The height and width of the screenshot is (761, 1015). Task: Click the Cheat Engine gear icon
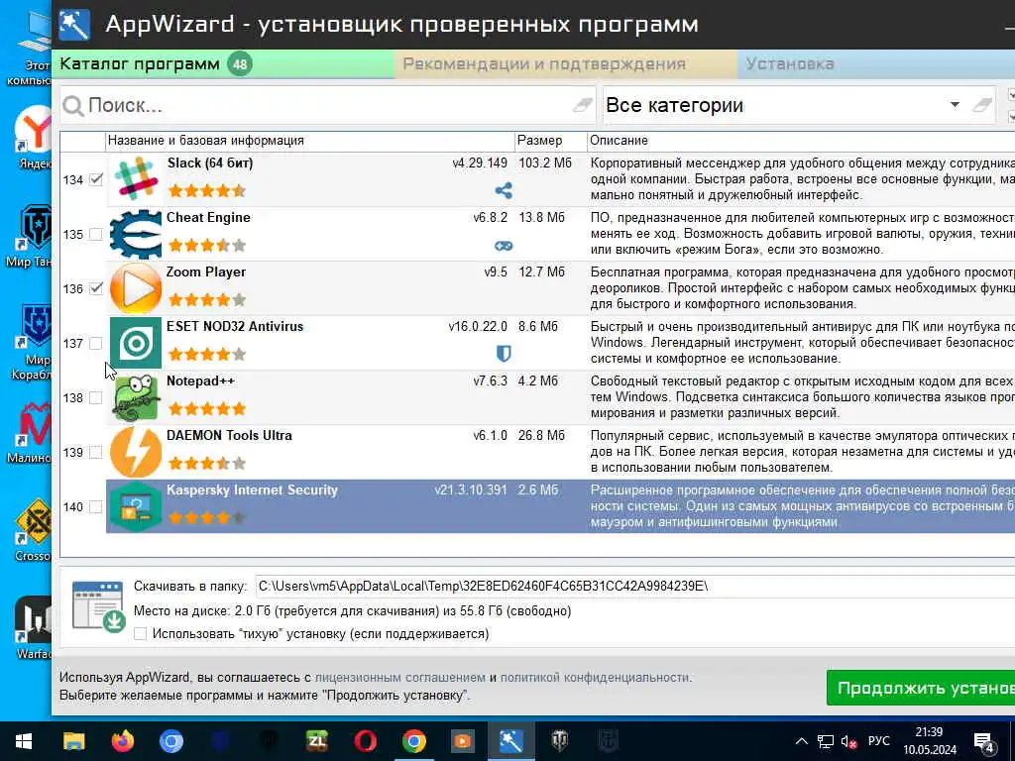[x=136, y=234]
